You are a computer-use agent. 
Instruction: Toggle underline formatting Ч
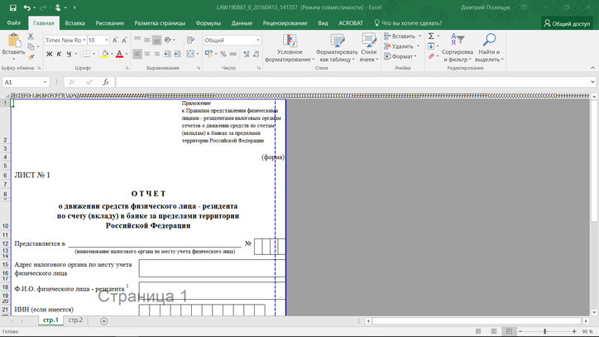pyautogui.click(x=69, y=54)
